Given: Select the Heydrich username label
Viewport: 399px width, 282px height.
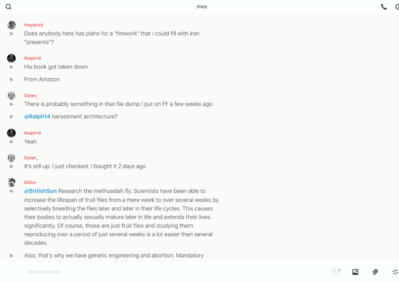Looking at the screenshot, I should coord(33,25).
